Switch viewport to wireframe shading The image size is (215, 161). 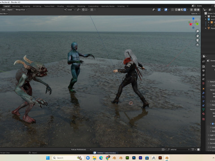(x=176, y=10)
